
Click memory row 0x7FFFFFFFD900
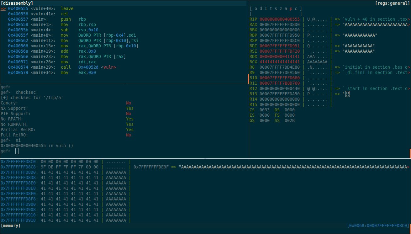click(66, 205)
